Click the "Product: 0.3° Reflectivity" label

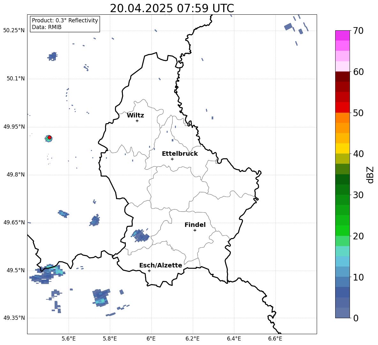65,20
